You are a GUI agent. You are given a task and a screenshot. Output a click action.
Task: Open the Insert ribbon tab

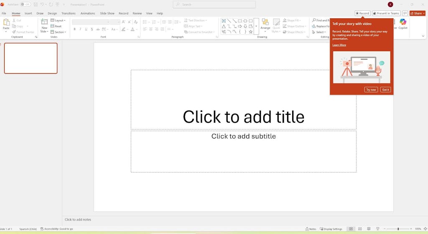[x=28, y=13]
